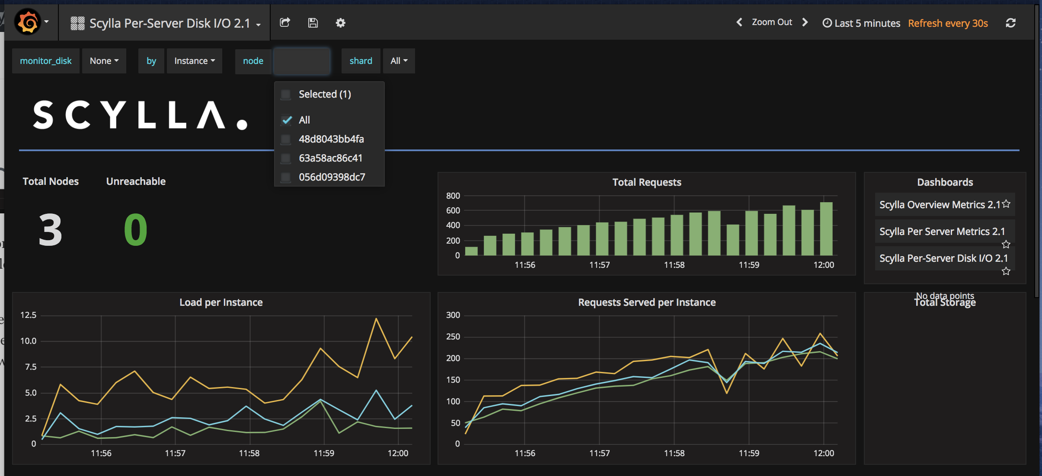Viewport: 1042px width, 476px height.
Task: Open the Total Nodes panel title
Action: [x=51, y=181]
